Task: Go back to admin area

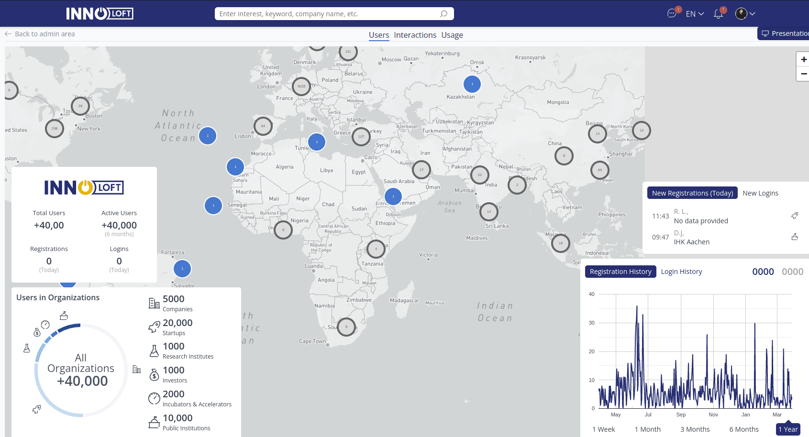Action: point(40,34)
